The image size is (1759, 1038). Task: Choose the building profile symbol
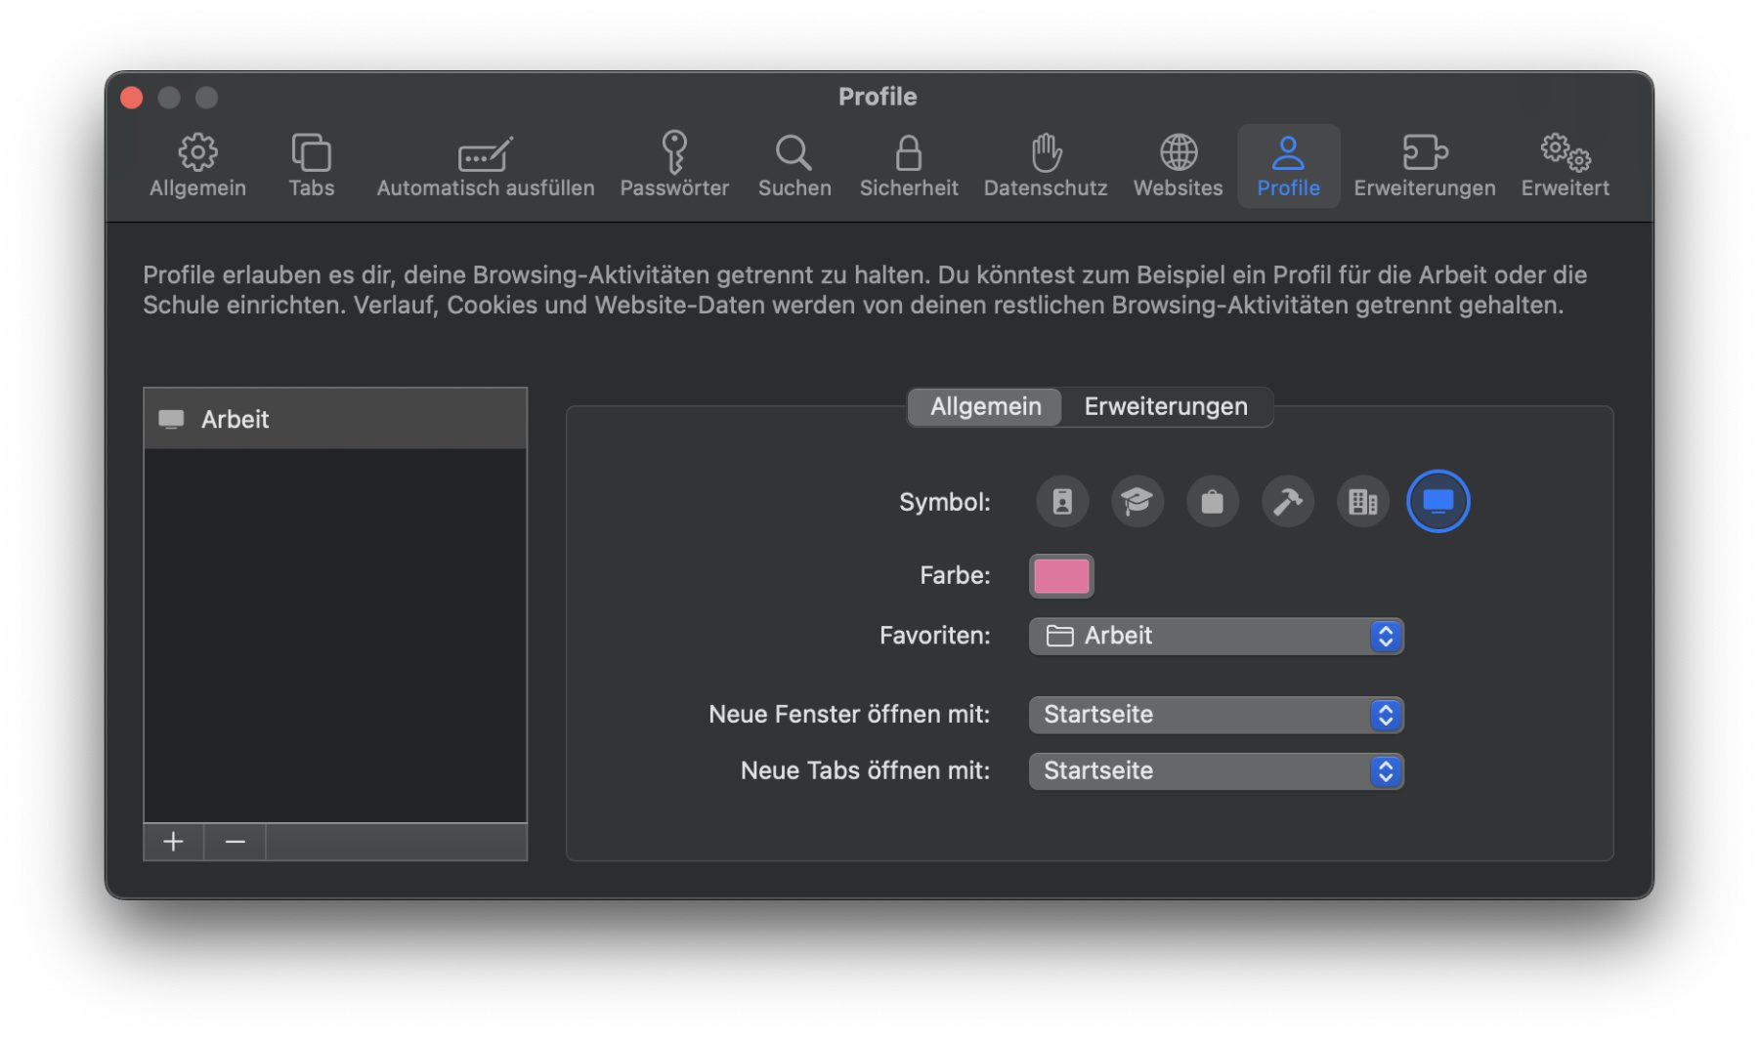click(1363, 502)
